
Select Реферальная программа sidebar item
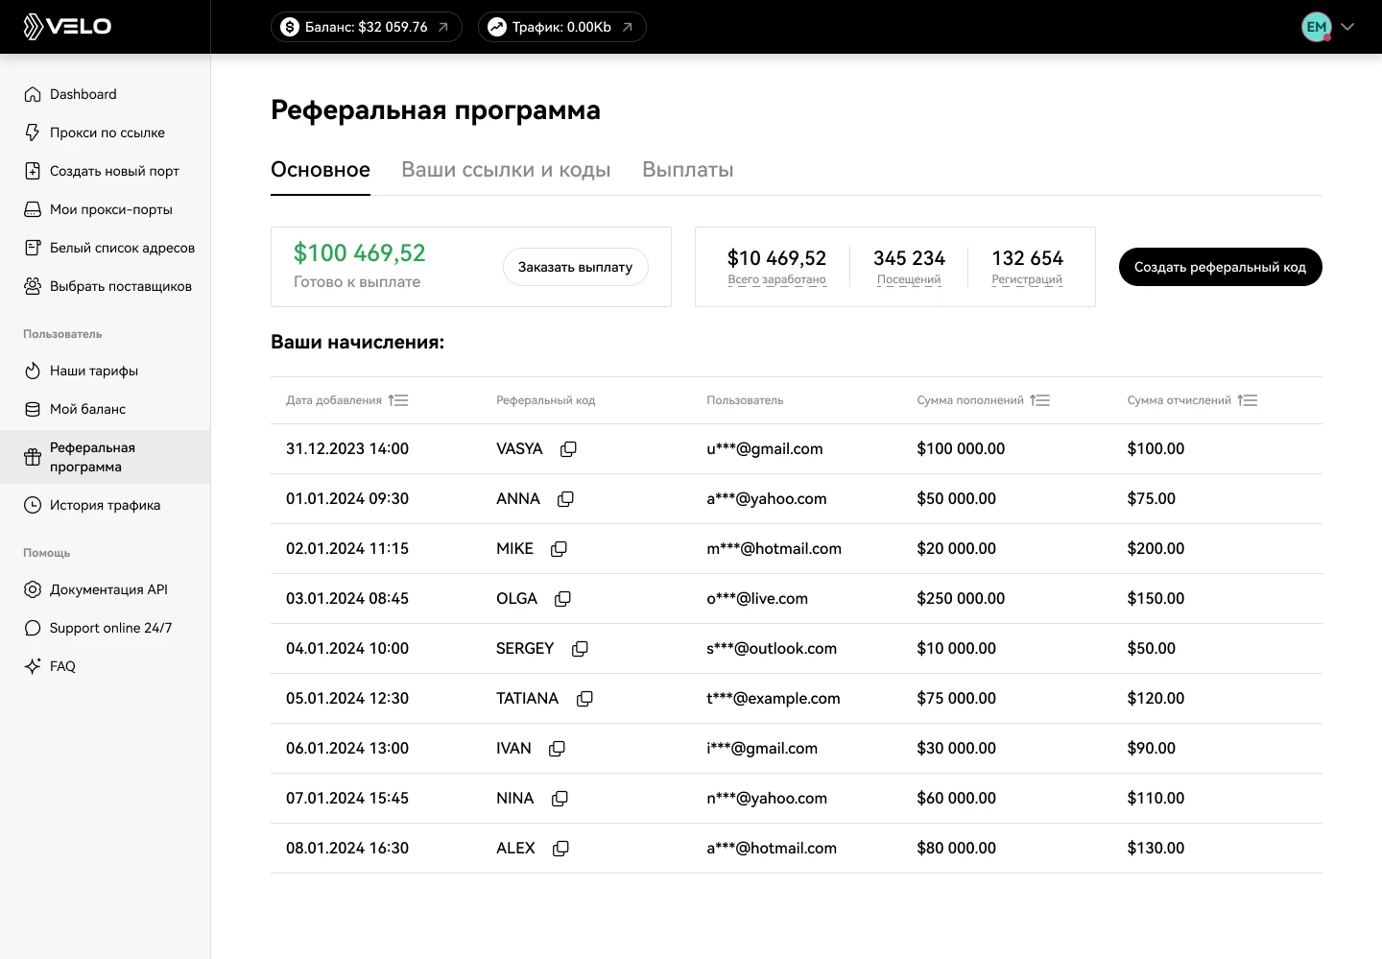coord(105,457)
